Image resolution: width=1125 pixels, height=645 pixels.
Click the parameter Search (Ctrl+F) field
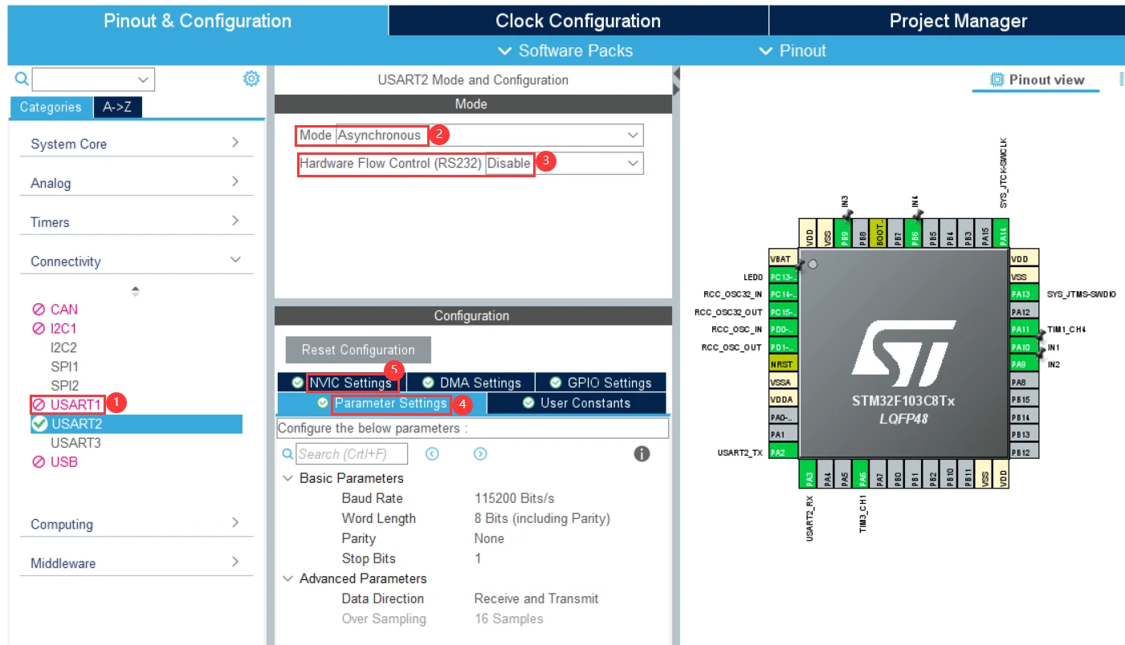[352, 454]
